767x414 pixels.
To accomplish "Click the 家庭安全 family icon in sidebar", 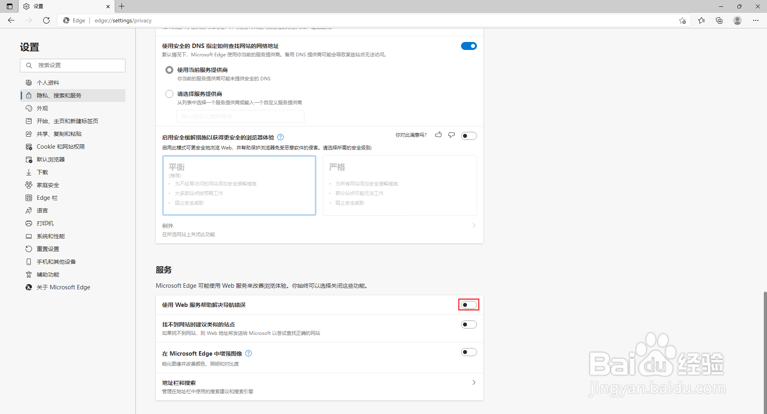I will [x=29, y=185].
